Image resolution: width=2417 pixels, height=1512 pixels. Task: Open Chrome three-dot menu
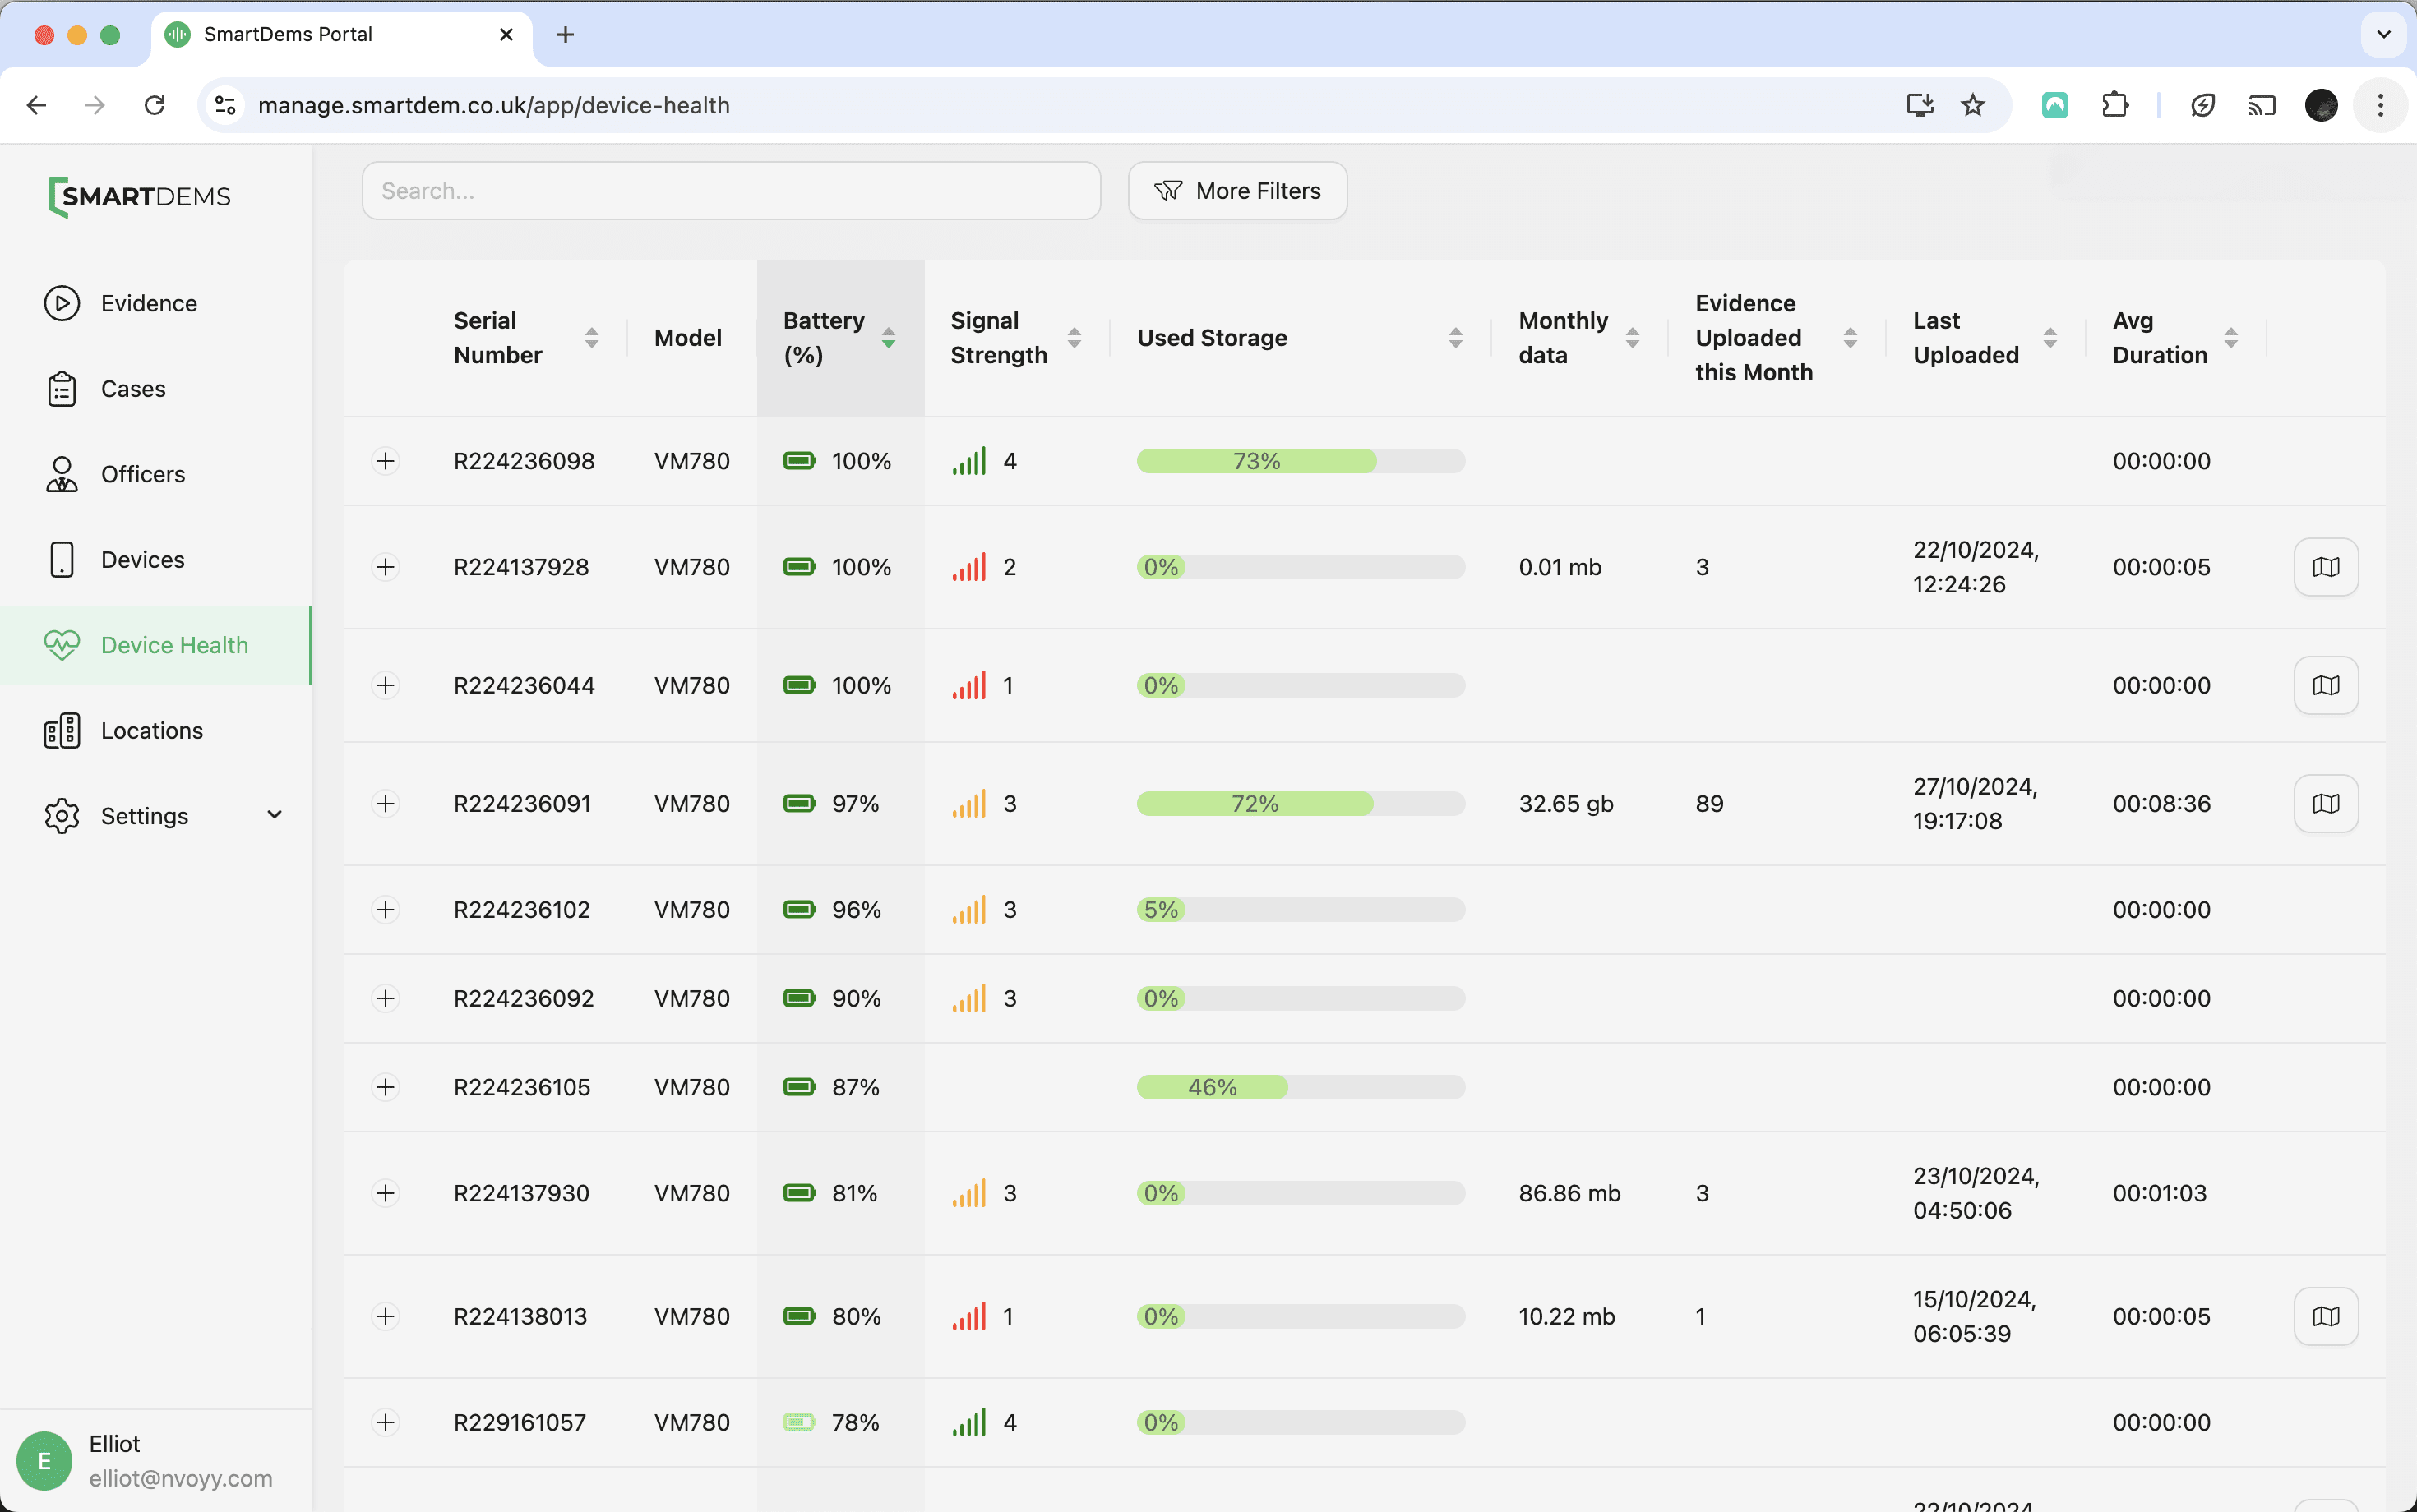[2380, 105]
